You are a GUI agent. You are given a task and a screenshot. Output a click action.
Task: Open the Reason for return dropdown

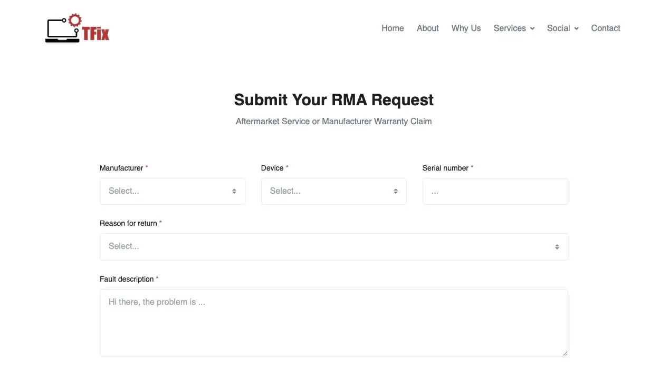pyautogui.click(x=327, y=247)
